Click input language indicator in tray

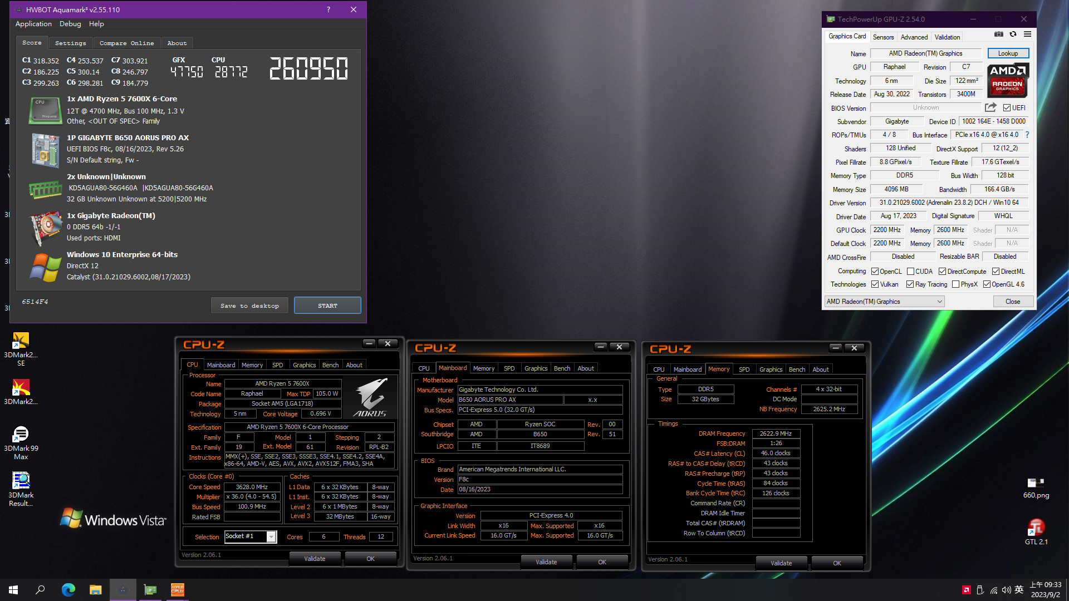1019,590
